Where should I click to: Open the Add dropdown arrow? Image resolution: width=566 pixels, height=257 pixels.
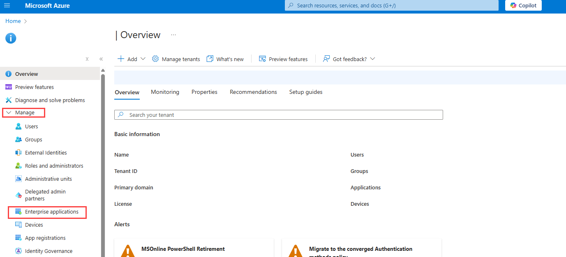[143, 59]
